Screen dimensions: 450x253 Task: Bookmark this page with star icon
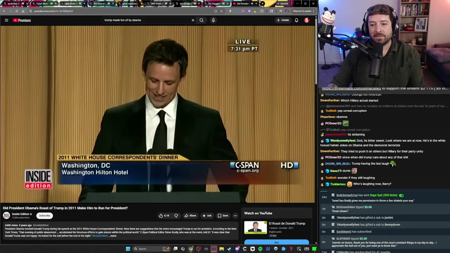[221, 11]
